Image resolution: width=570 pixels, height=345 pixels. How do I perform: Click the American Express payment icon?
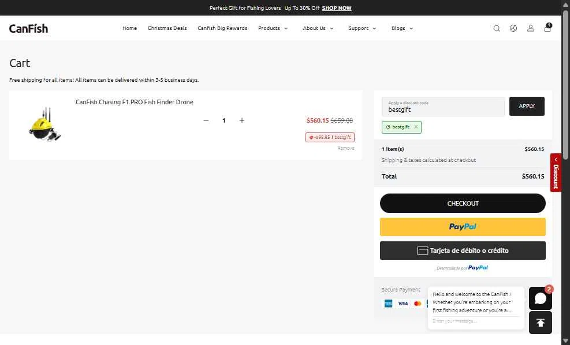click(388, 304)
